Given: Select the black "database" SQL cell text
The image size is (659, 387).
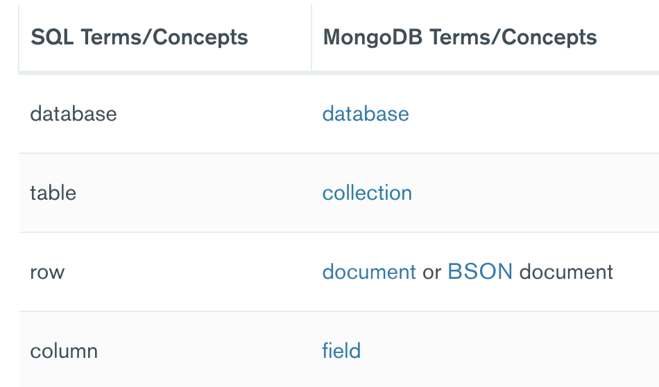Looking at the screenshot, I should pyautogui.click(x=73, y=114).
